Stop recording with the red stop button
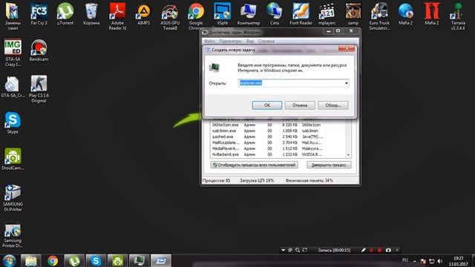The width and height of the screenshot is (475, 267). point(379,250)
